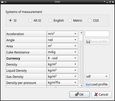Click the scroll down arrow of units list
Image resolution: width=115 pixels, height=101 pixels.
(x=81, y=85)
